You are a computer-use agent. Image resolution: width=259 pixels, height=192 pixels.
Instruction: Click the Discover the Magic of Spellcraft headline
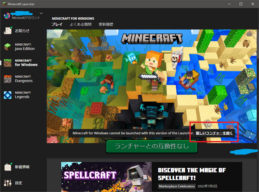click(x=192, y=174)
